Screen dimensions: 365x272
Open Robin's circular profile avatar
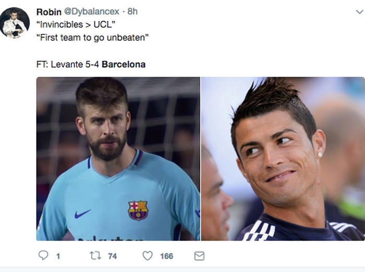15,22
